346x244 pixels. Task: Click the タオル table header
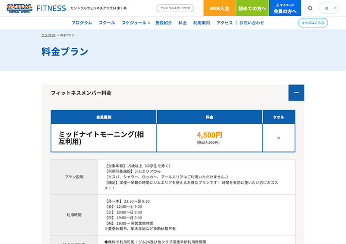(278, 117)
